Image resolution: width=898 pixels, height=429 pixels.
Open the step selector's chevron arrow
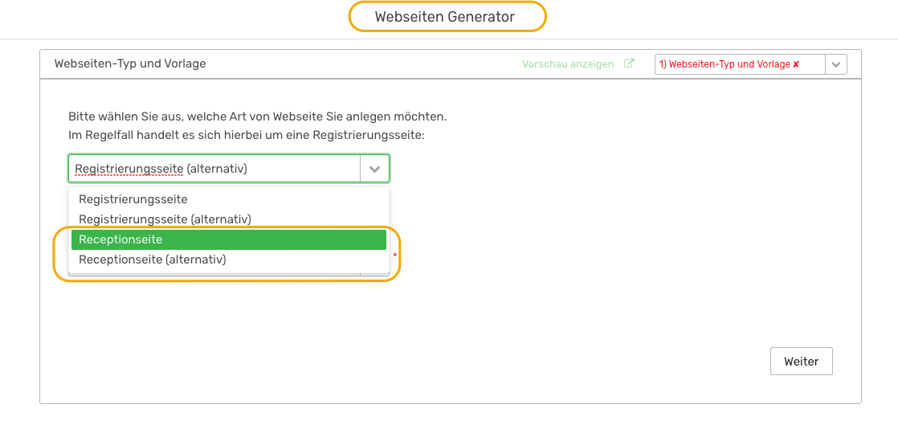coord(835,65)
